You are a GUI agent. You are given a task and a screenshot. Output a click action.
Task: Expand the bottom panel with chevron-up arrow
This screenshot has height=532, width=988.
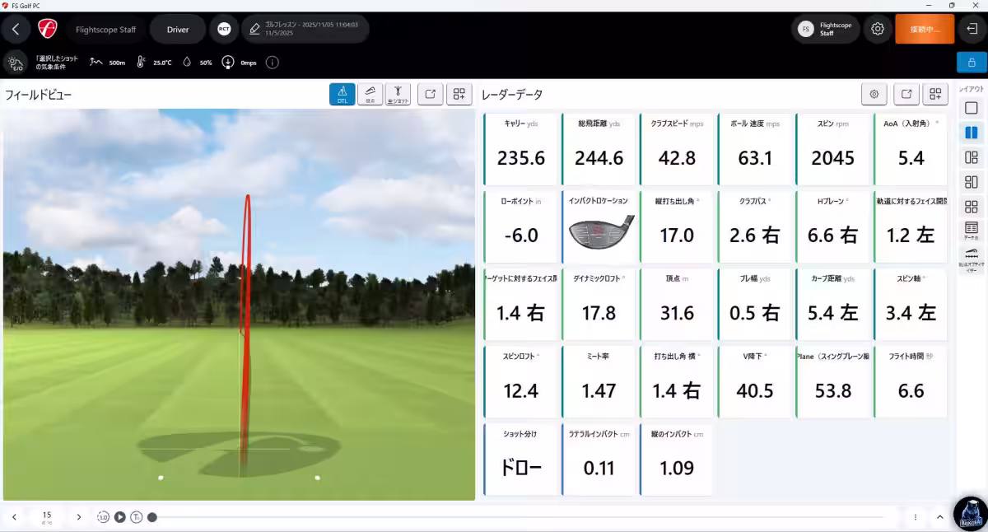tap(939, 517)
